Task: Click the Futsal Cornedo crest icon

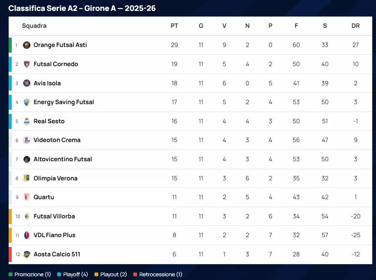Action: tap(26, 64)
